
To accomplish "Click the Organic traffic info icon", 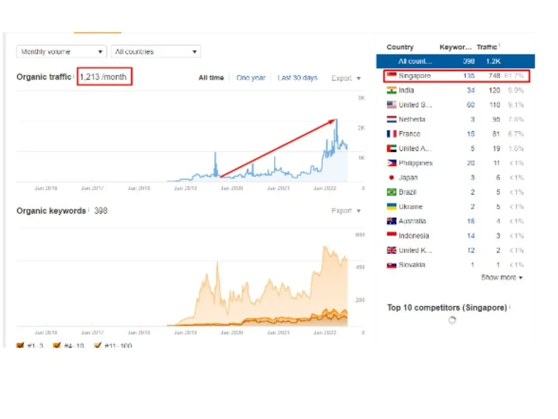I will click(x=74, y=75).
